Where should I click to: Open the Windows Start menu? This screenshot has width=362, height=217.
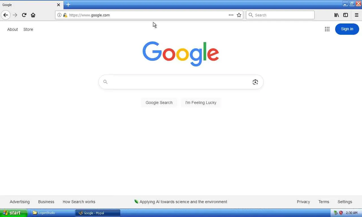coord(14,213)
